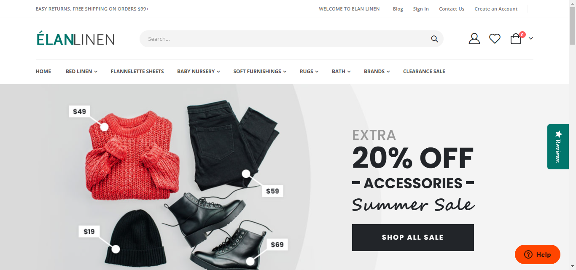
Task: Select Flannelette Sheets in navigation
Action: pyautogui.click(x=137, y=72)
